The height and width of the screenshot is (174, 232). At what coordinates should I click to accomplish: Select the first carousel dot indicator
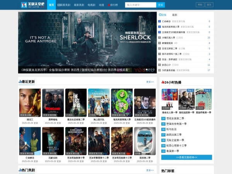coord(144,69)
